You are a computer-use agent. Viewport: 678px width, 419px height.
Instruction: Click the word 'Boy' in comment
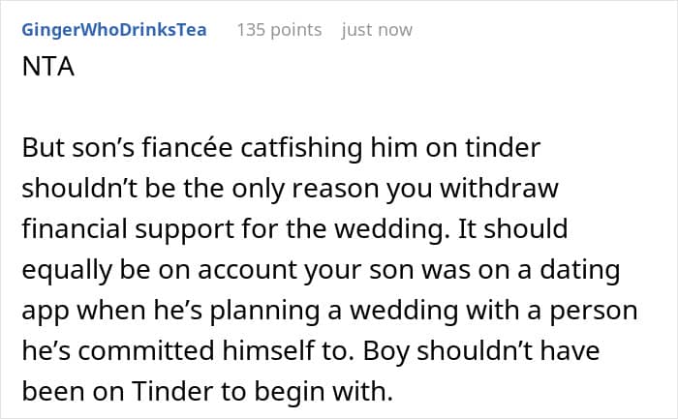385,352
